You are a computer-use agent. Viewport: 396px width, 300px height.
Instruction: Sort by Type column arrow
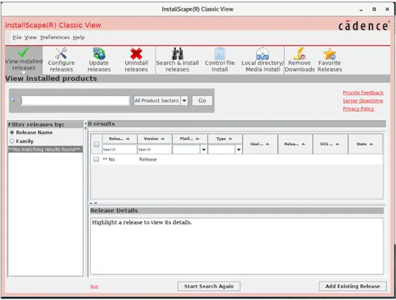pos(230,139)
